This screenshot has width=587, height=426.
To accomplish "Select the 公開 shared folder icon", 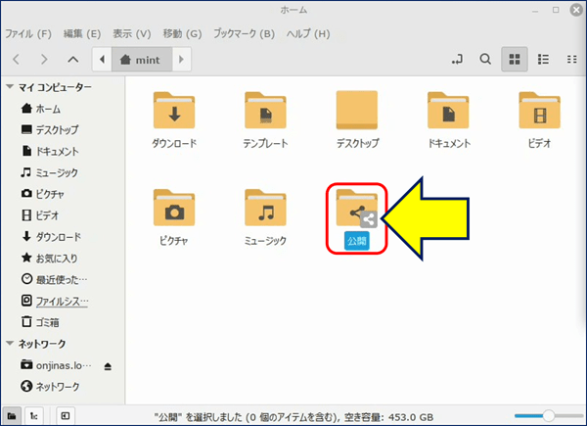I will (357, 209).
